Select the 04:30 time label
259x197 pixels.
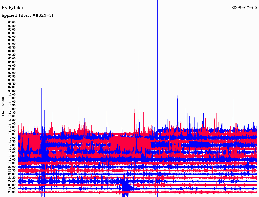click(12, 55)
